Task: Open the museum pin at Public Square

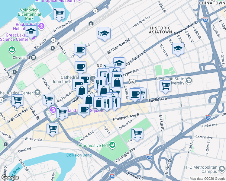Action: click(53, 110)
